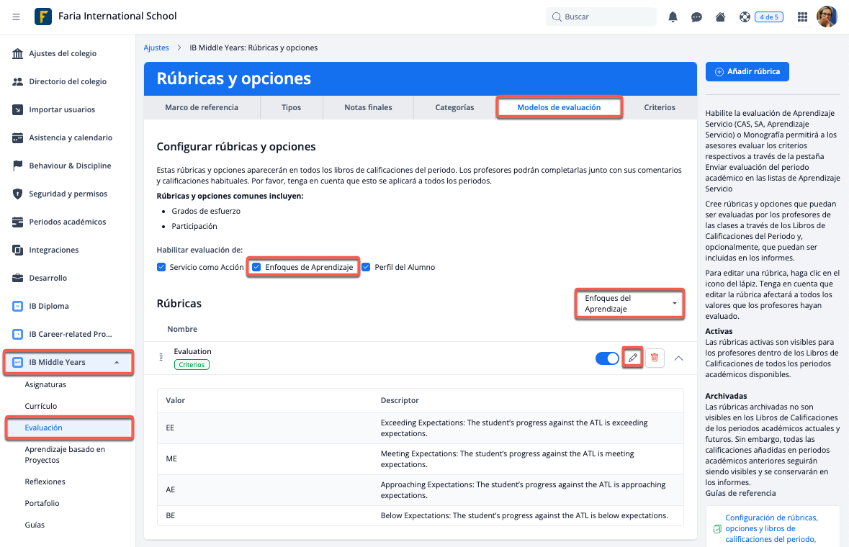Toggle the Evaluation rubric active switch
This screenshot has width=849, height=547.
607,358
